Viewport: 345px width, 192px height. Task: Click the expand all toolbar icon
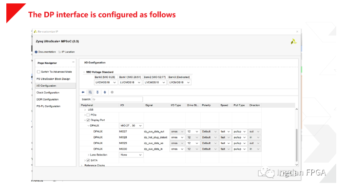tap(105, 92)
